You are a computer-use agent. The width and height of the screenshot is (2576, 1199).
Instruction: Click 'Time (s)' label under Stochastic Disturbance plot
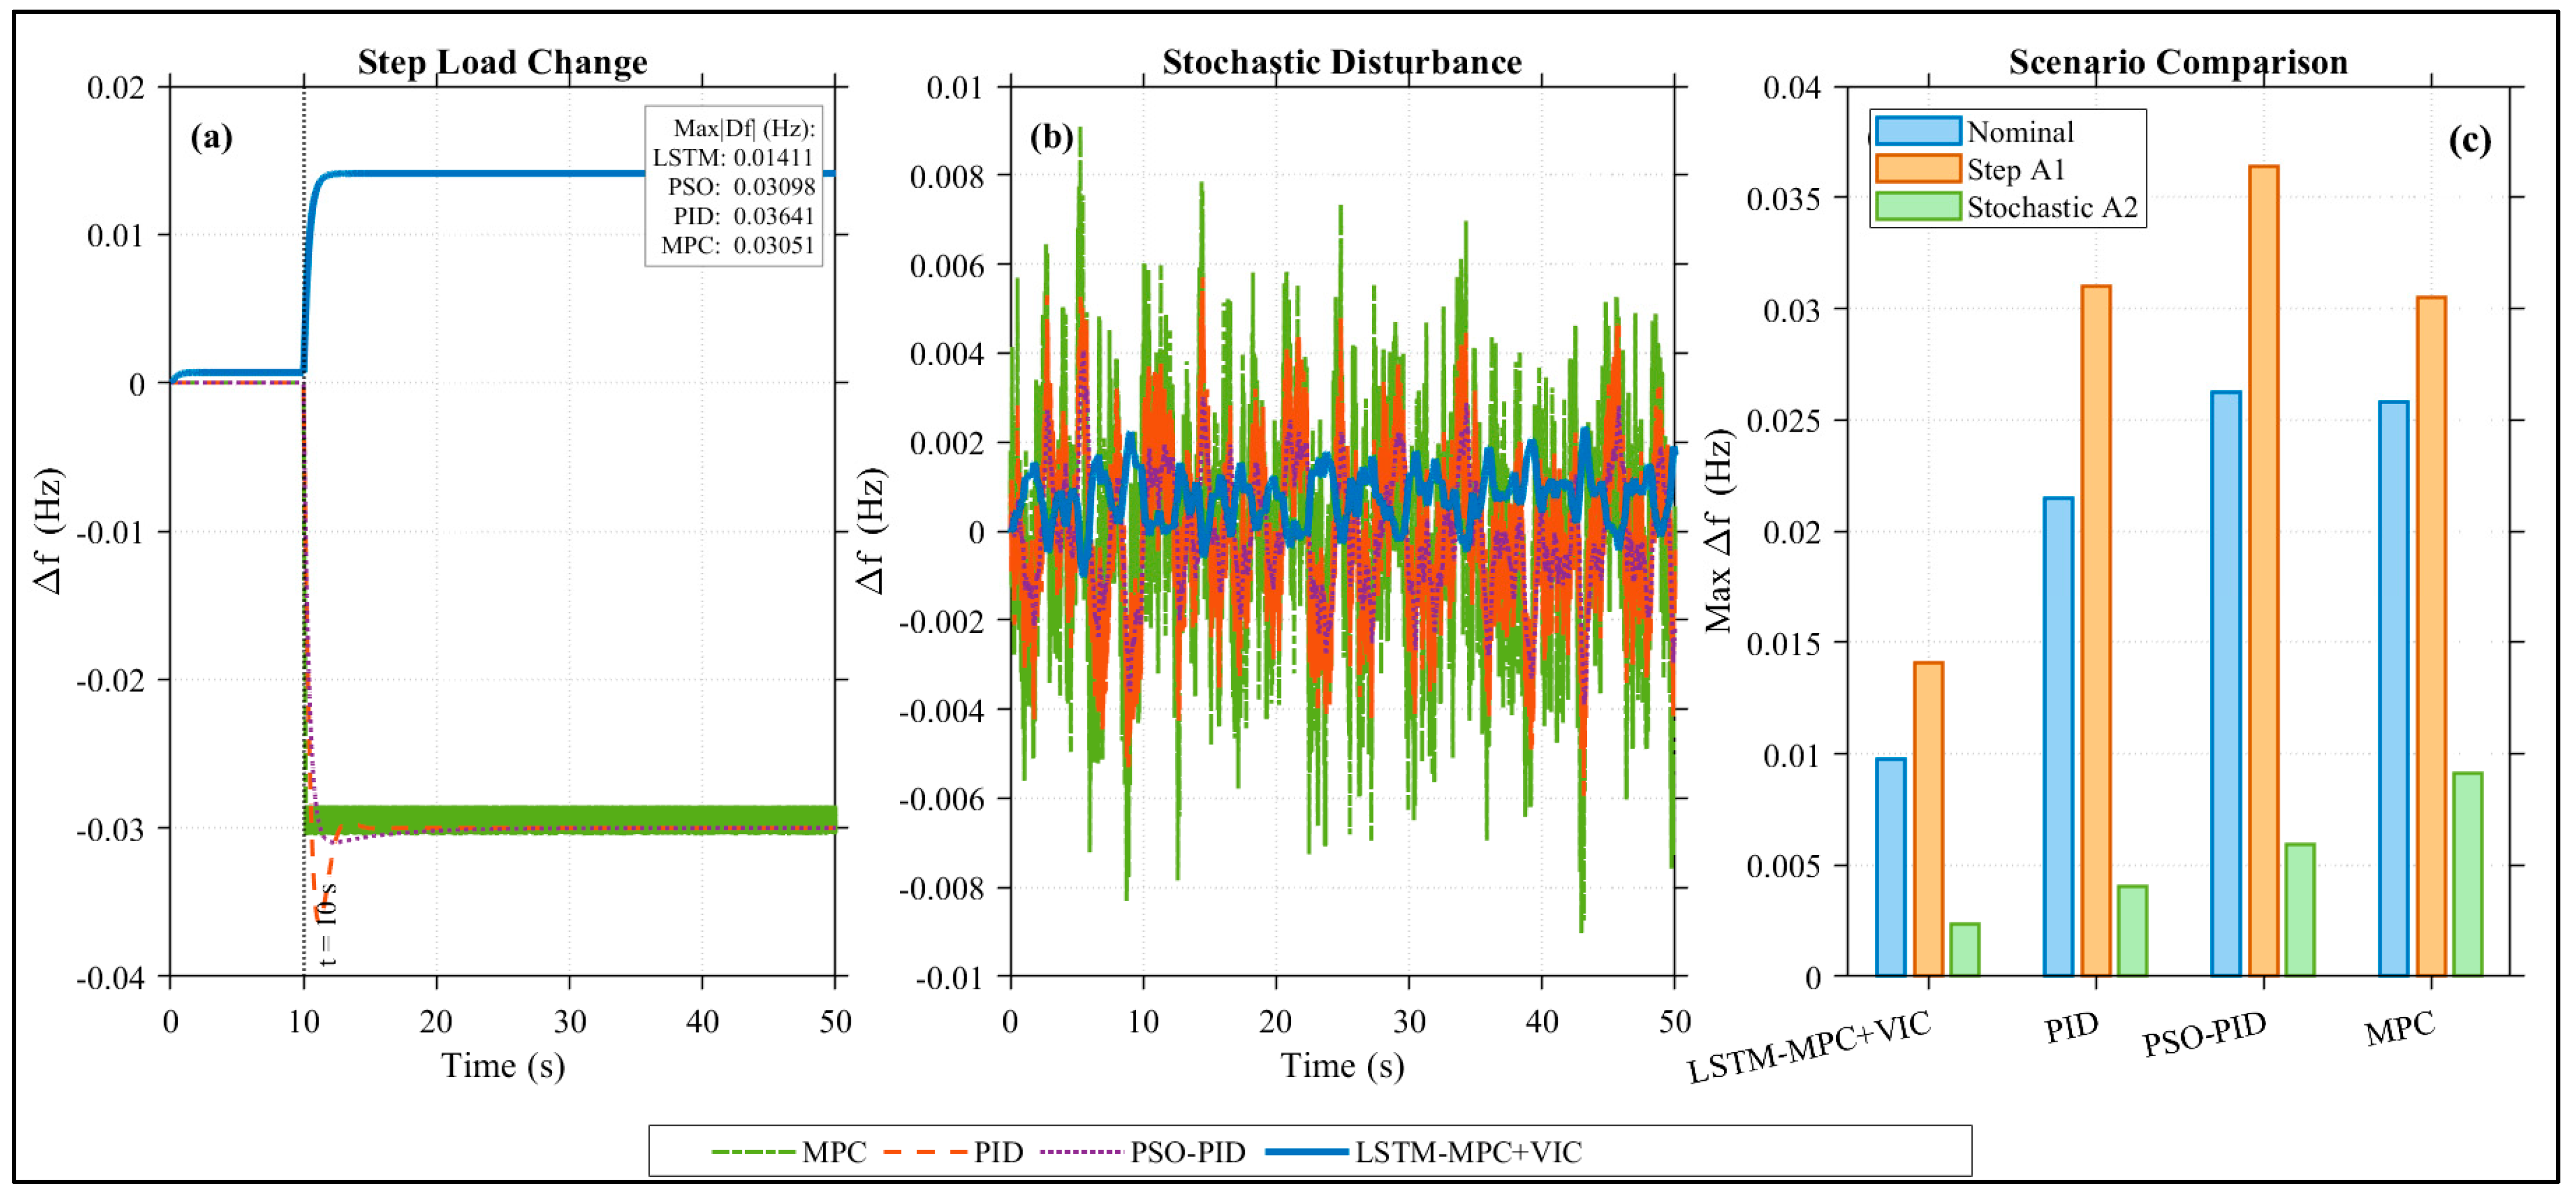1342,1065
